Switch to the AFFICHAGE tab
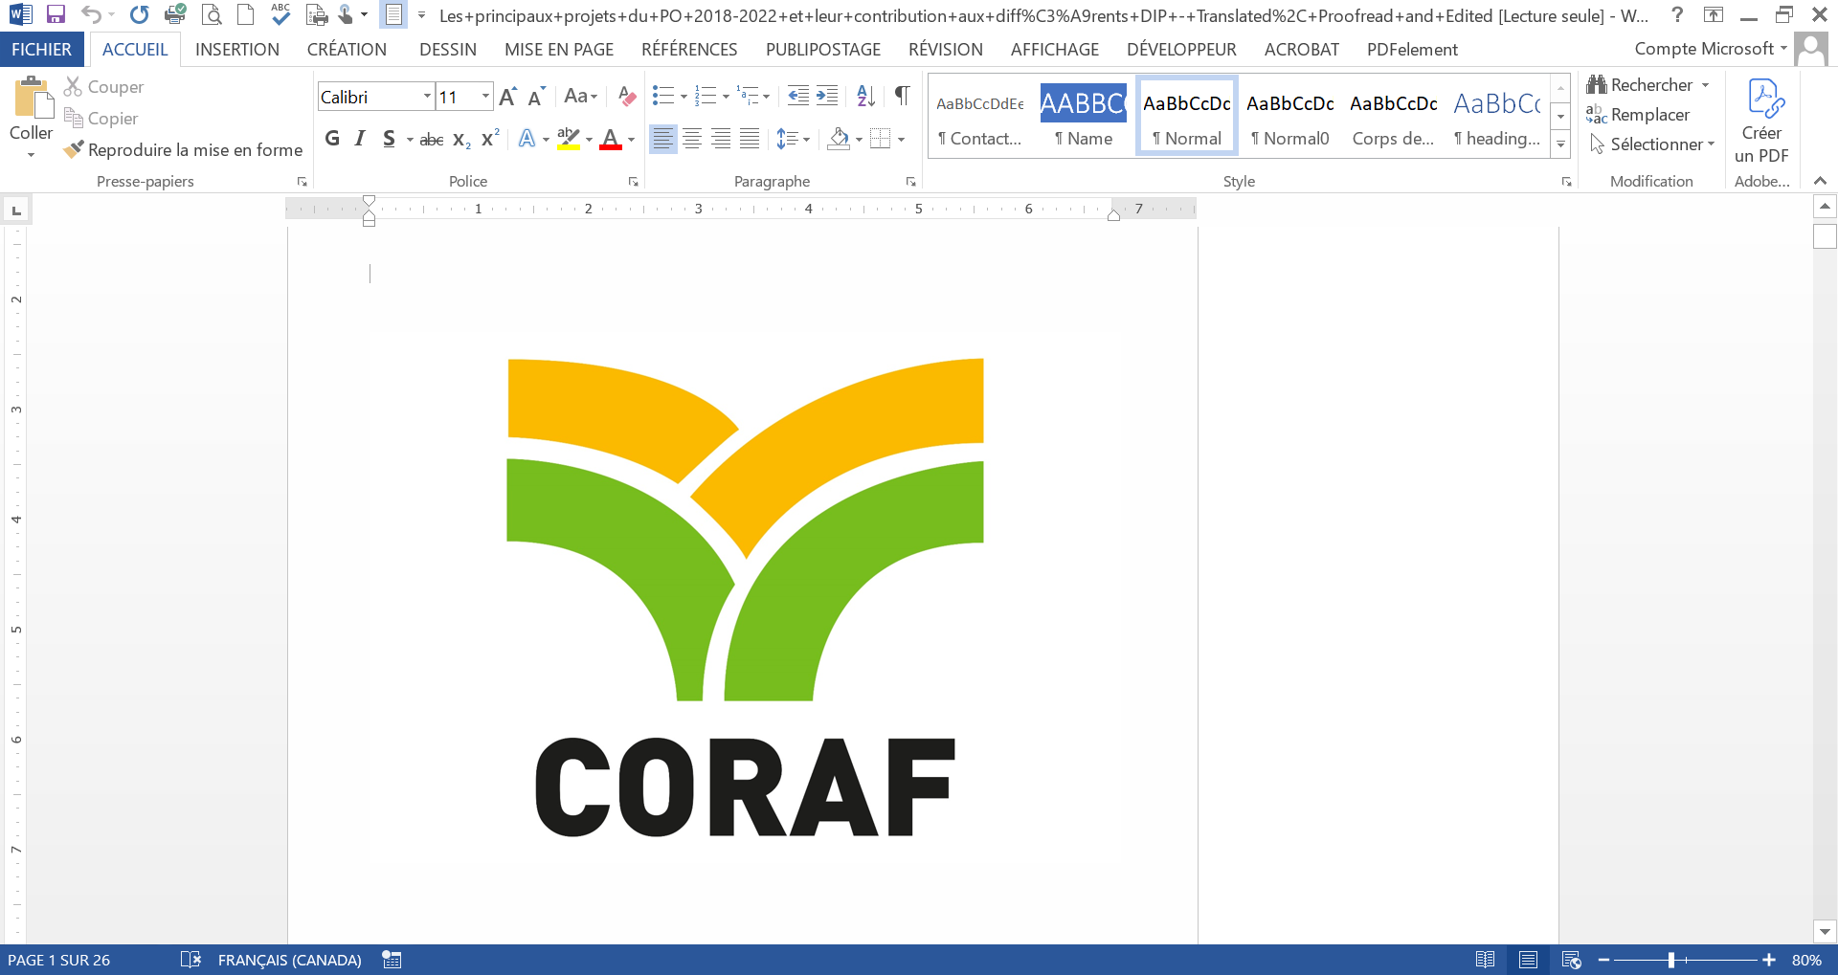The height and width of the screenshot is (975, 1838). pyautogui.click(x=1055, y=50)
